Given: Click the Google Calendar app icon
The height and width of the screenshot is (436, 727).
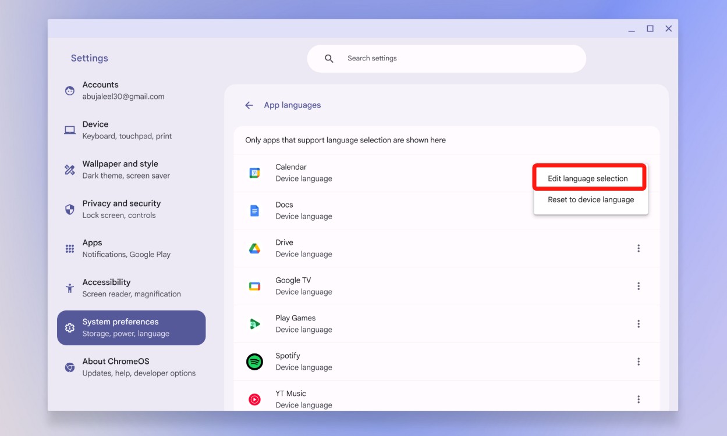Looking at the screenshot, I should (x=254, y=173).
